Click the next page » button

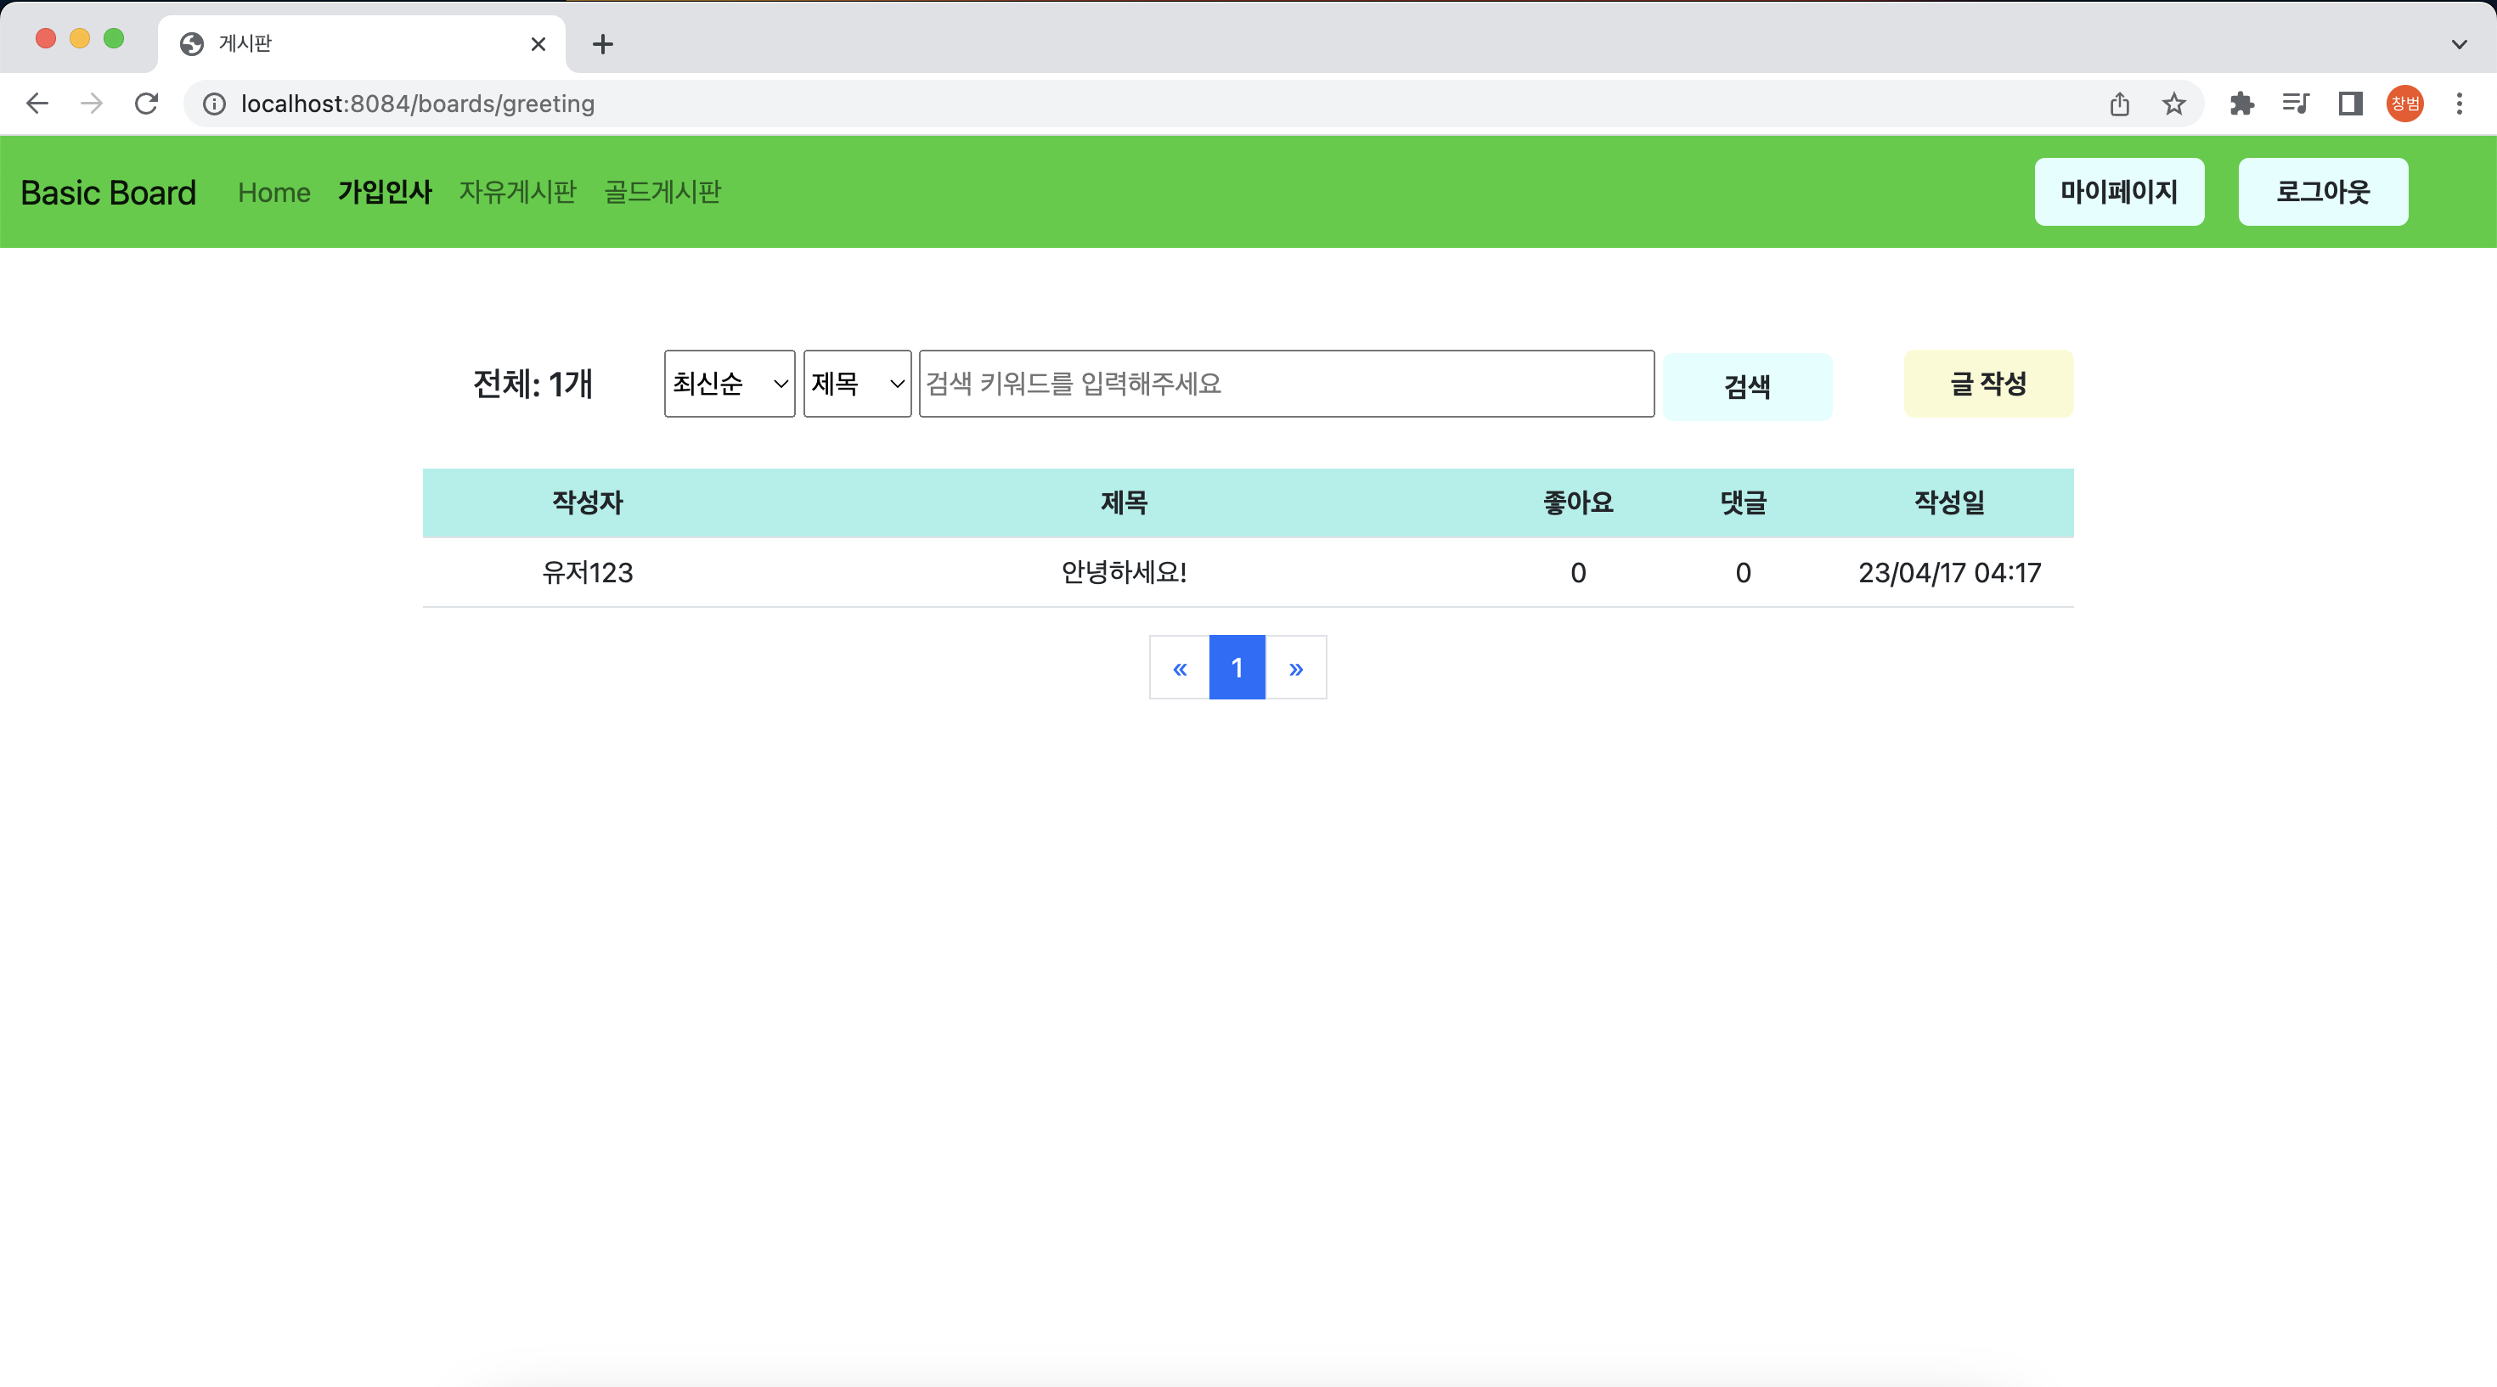(1296, 667)
